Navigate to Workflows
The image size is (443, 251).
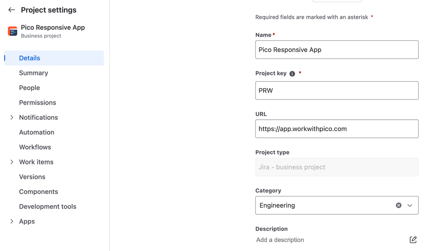click(x=35, y=147)
